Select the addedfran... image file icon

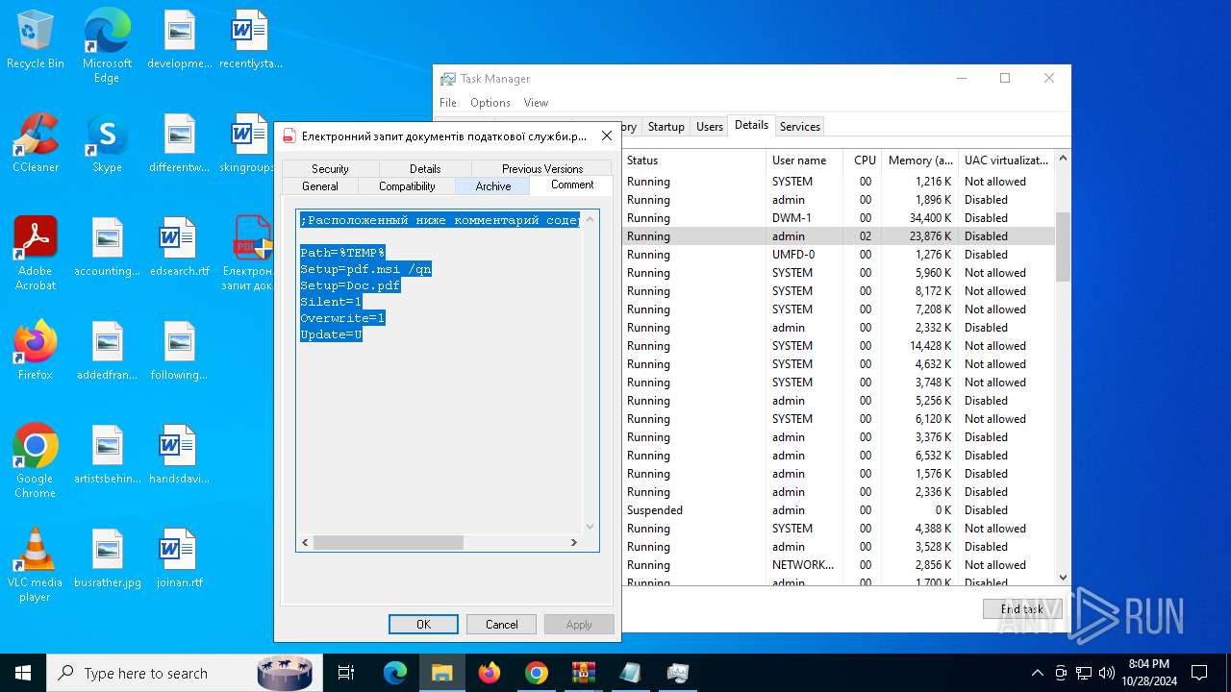click(108, 352)
